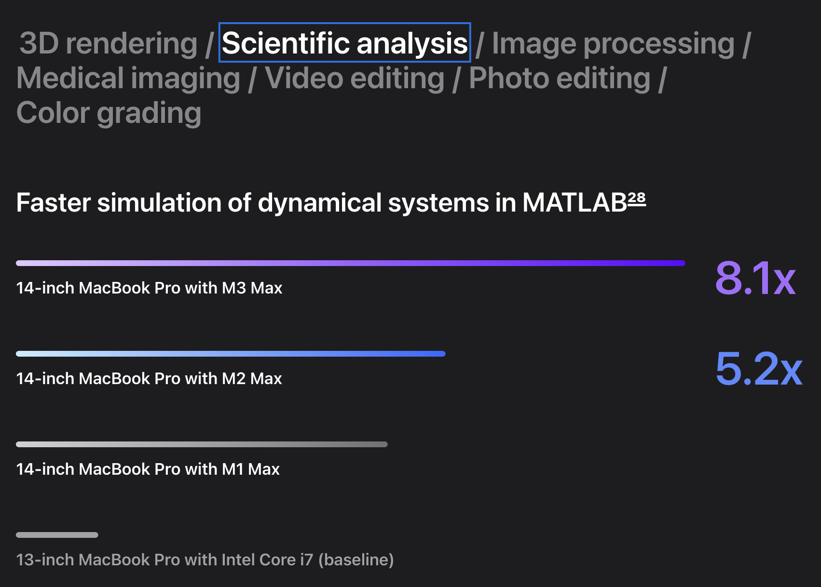821x587 pixels.
Task: Show the Video editing benchmarks tab
Action: [355, 78]
